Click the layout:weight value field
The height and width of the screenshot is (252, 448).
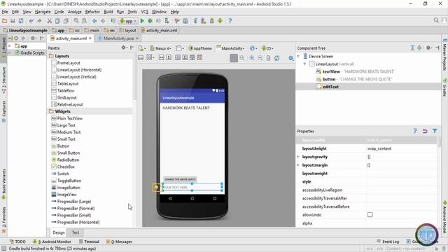click(401, 174)
